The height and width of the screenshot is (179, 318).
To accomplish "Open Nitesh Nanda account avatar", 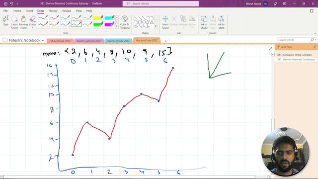I will tap(266, 3).
